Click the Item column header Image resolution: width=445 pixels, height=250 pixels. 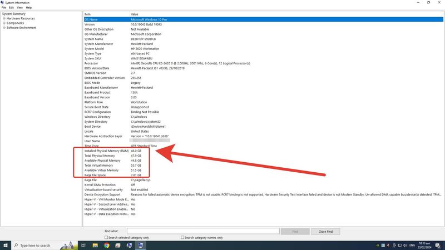pyautogui.click(x=106, y=14)
